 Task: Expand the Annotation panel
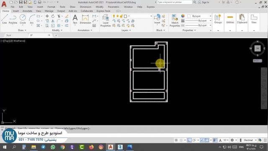(85, 30)
